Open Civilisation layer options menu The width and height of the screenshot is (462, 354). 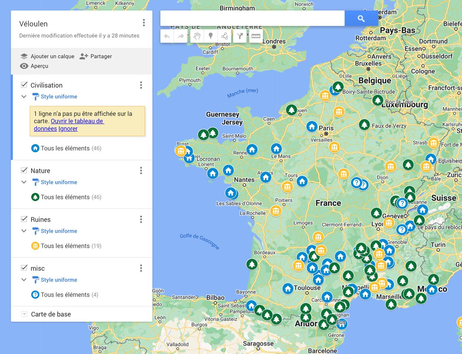click(141, 85)
